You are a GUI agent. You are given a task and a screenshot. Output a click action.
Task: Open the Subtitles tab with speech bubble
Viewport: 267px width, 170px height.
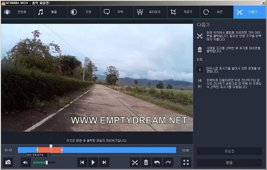coord(117,12)
